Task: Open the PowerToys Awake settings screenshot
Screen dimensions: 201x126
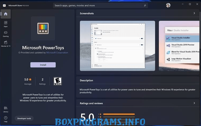Action: tap(117, 46)
